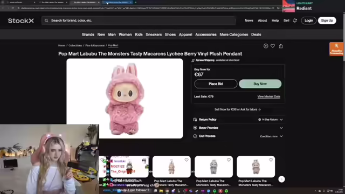Open the Sell link
The height and width of the screenshot is (194, 345).
pos(286,20)
